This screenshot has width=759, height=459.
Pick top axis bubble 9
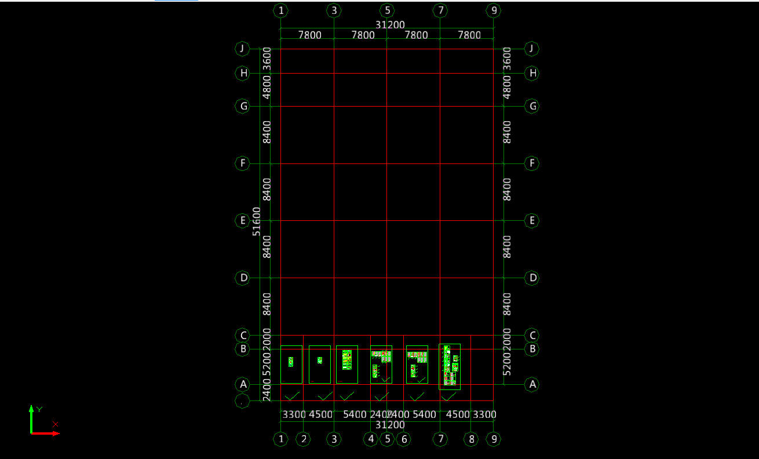point(494,10)
